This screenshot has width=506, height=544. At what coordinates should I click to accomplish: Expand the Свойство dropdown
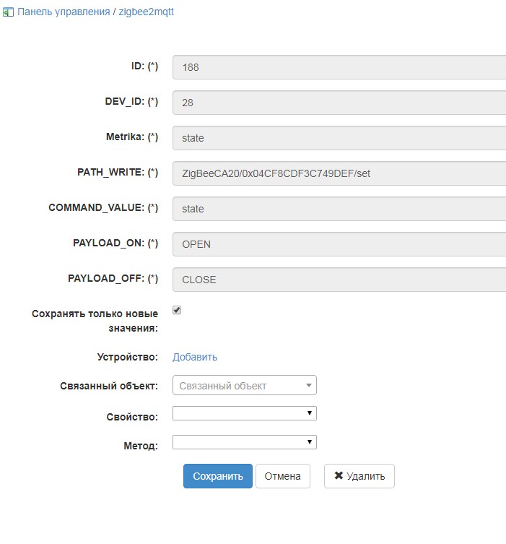click(244, 413)
